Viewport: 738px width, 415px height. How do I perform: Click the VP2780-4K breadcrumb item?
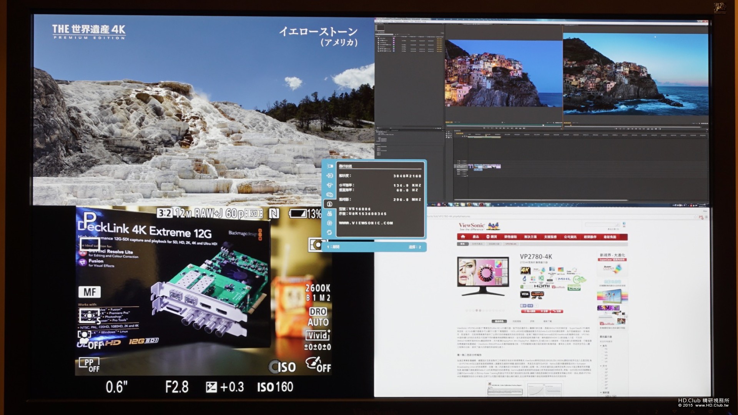point(510,244)
